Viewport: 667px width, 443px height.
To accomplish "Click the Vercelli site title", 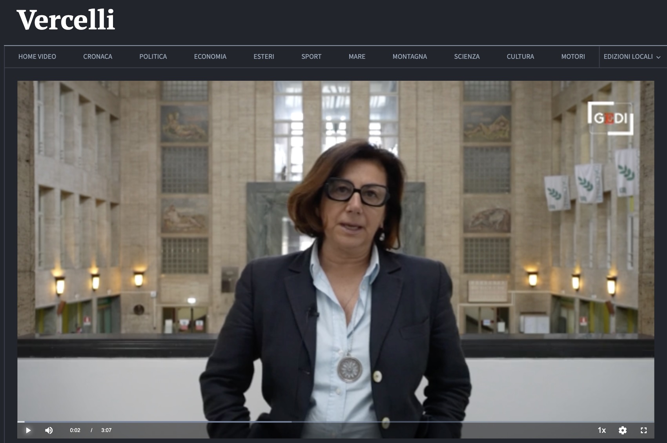I will click(x=66, y=20).
